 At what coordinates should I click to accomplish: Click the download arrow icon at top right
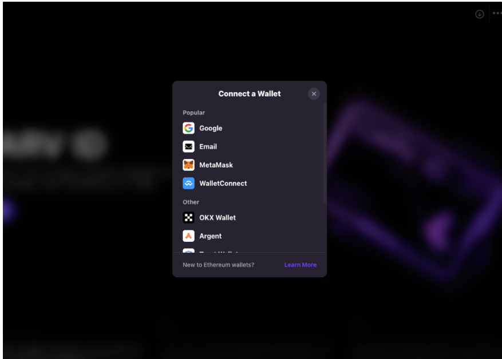pyautogui.click(x=480, y=14)
